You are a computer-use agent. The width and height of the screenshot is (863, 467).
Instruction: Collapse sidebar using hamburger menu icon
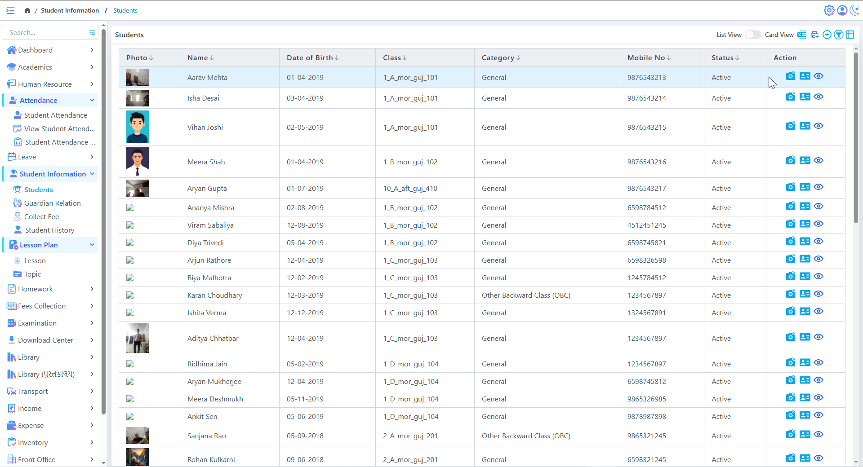[10, 10]
